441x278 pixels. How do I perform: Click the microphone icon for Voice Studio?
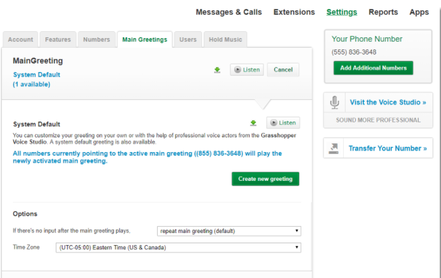click(x=335, y=102)
